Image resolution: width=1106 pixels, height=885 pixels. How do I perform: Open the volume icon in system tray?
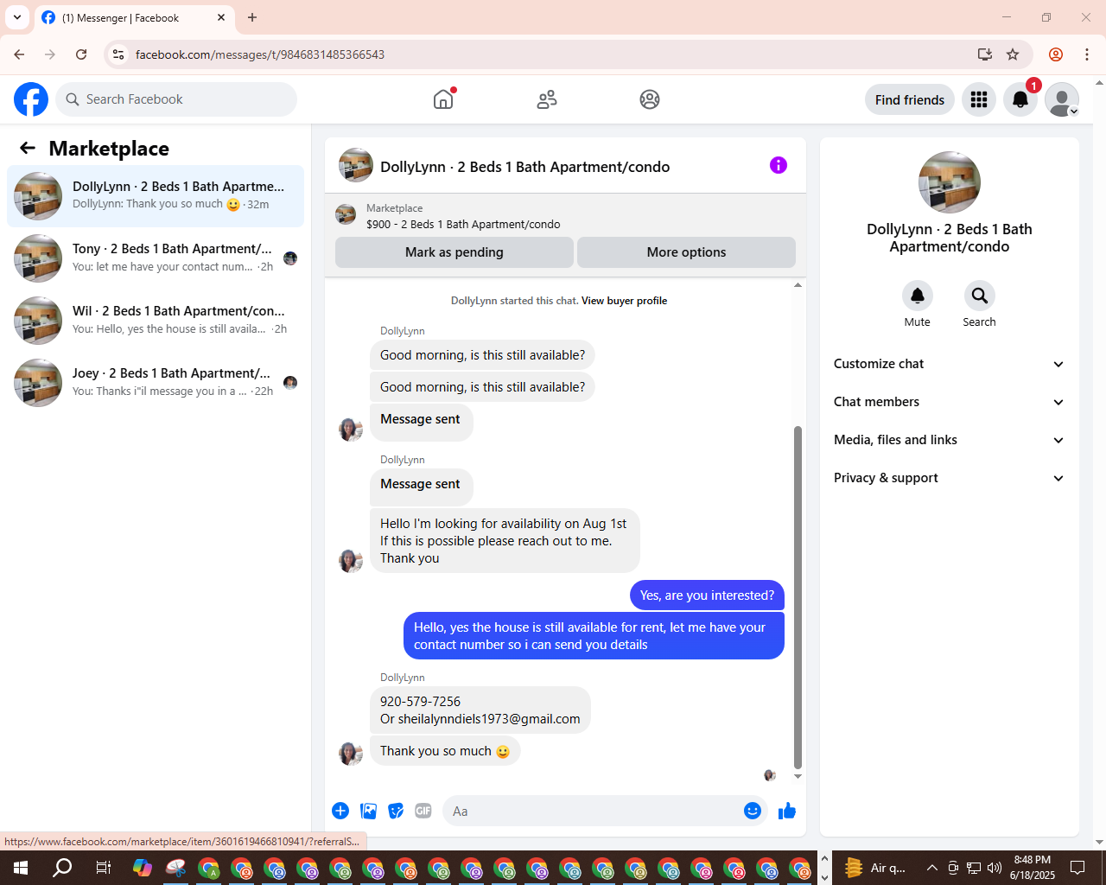point(995,868)
